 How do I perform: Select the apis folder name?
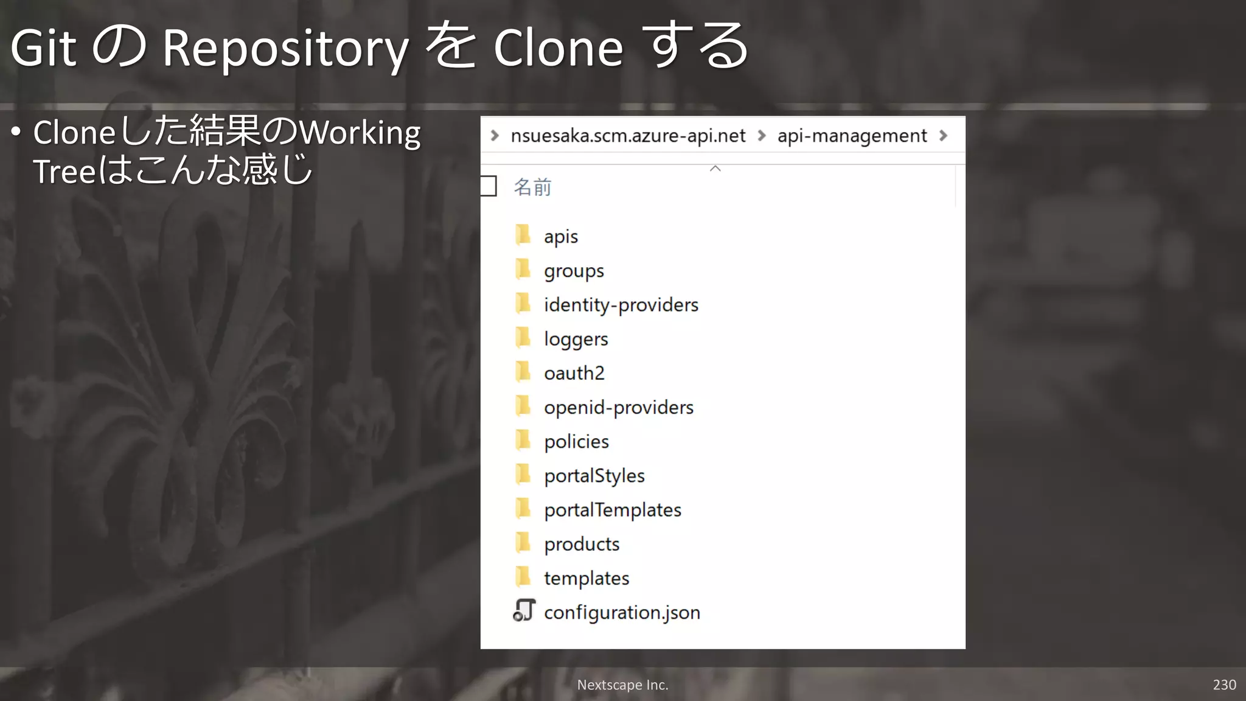click(561, 237)
